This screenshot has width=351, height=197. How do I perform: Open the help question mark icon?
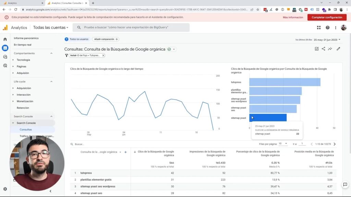click(x=327, y=27)
